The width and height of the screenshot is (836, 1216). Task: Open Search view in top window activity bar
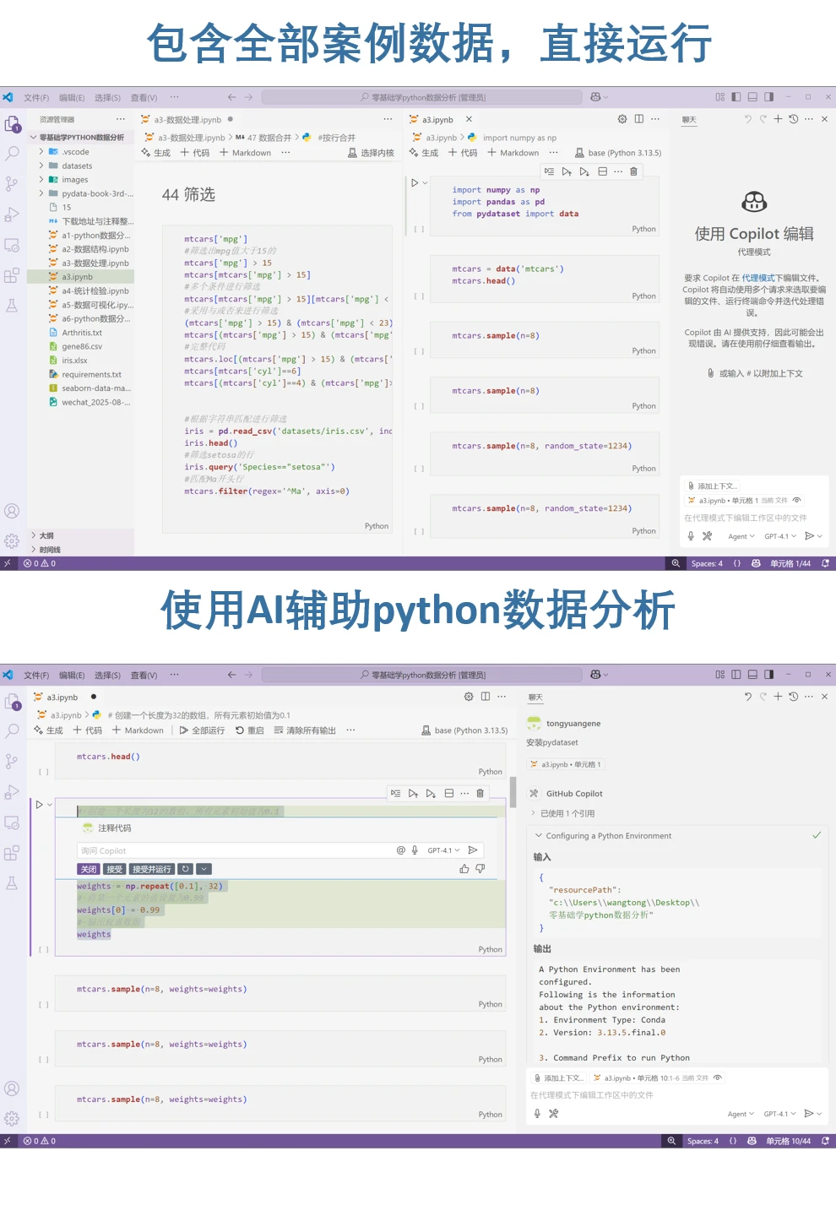click(12, 154)
